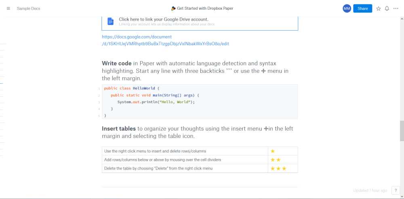Image resolution: width=404 pixels, height=199 pixels.
Task: Click the Share button
Action: [x=362, y=8]
